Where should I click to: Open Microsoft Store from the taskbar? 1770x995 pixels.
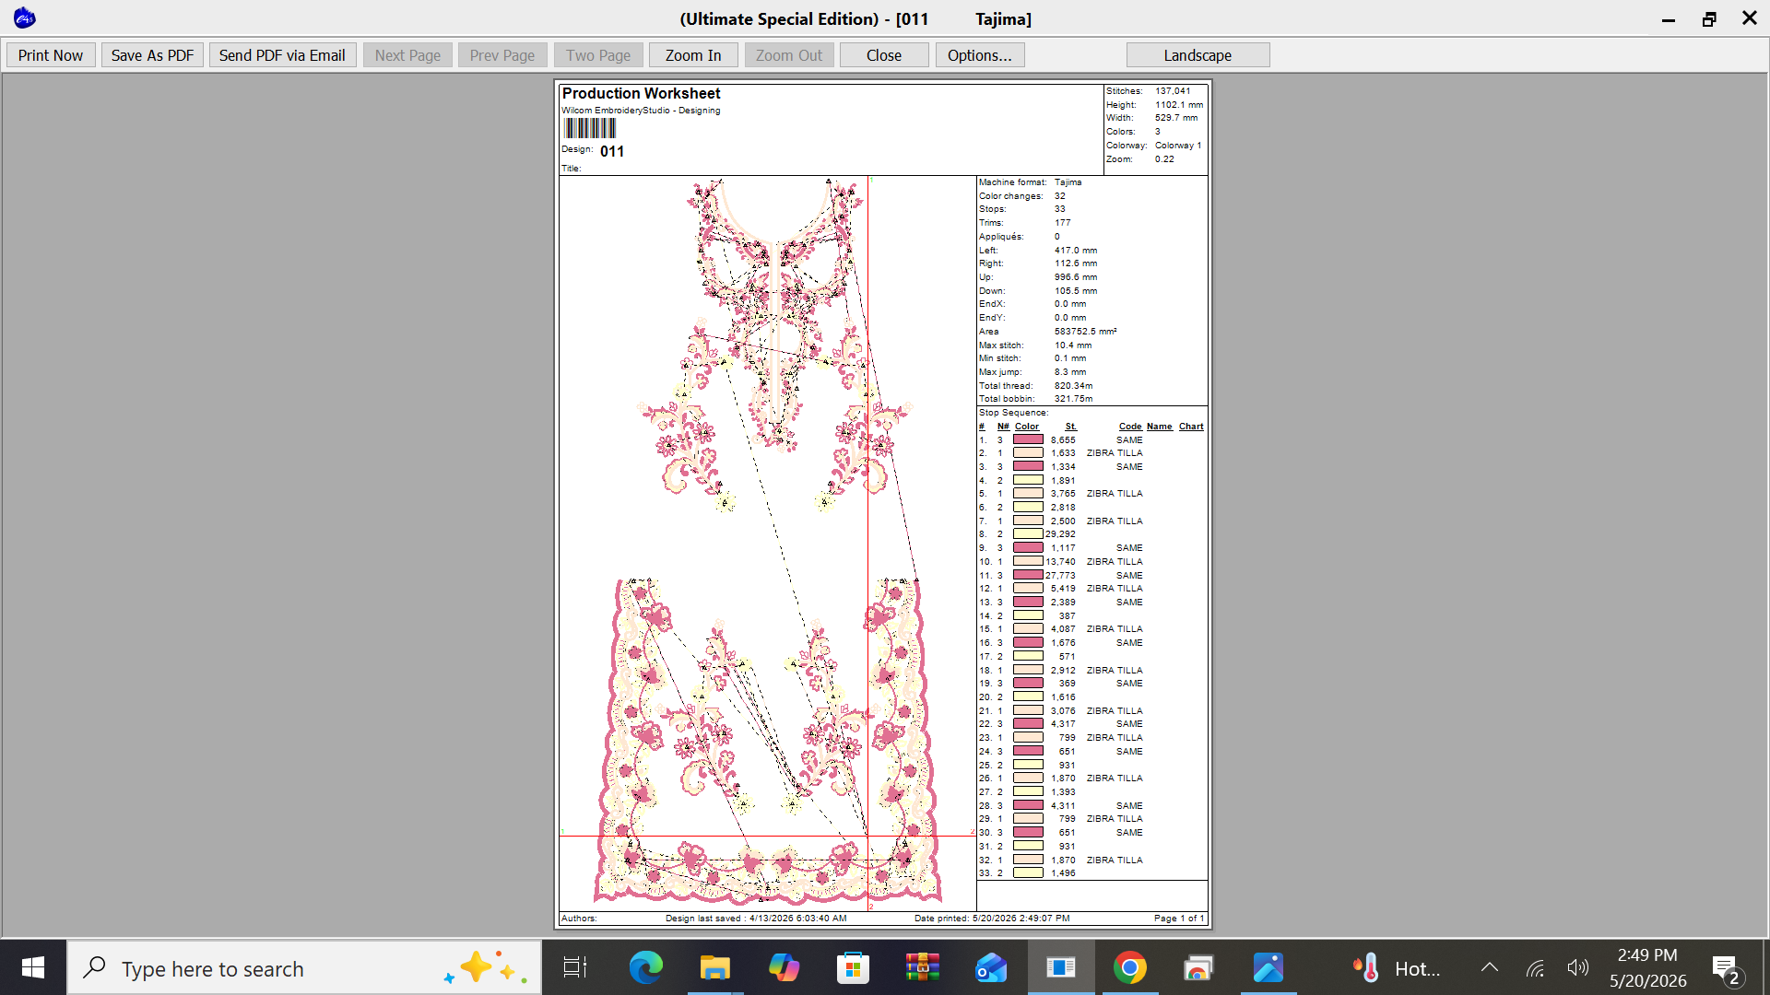pyautogui.click(x=853, y=967)
